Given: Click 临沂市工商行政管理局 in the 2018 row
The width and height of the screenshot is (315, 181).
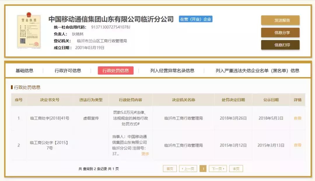Looking at the screenshot, I should pyautogui.click(x=184, y=118).
